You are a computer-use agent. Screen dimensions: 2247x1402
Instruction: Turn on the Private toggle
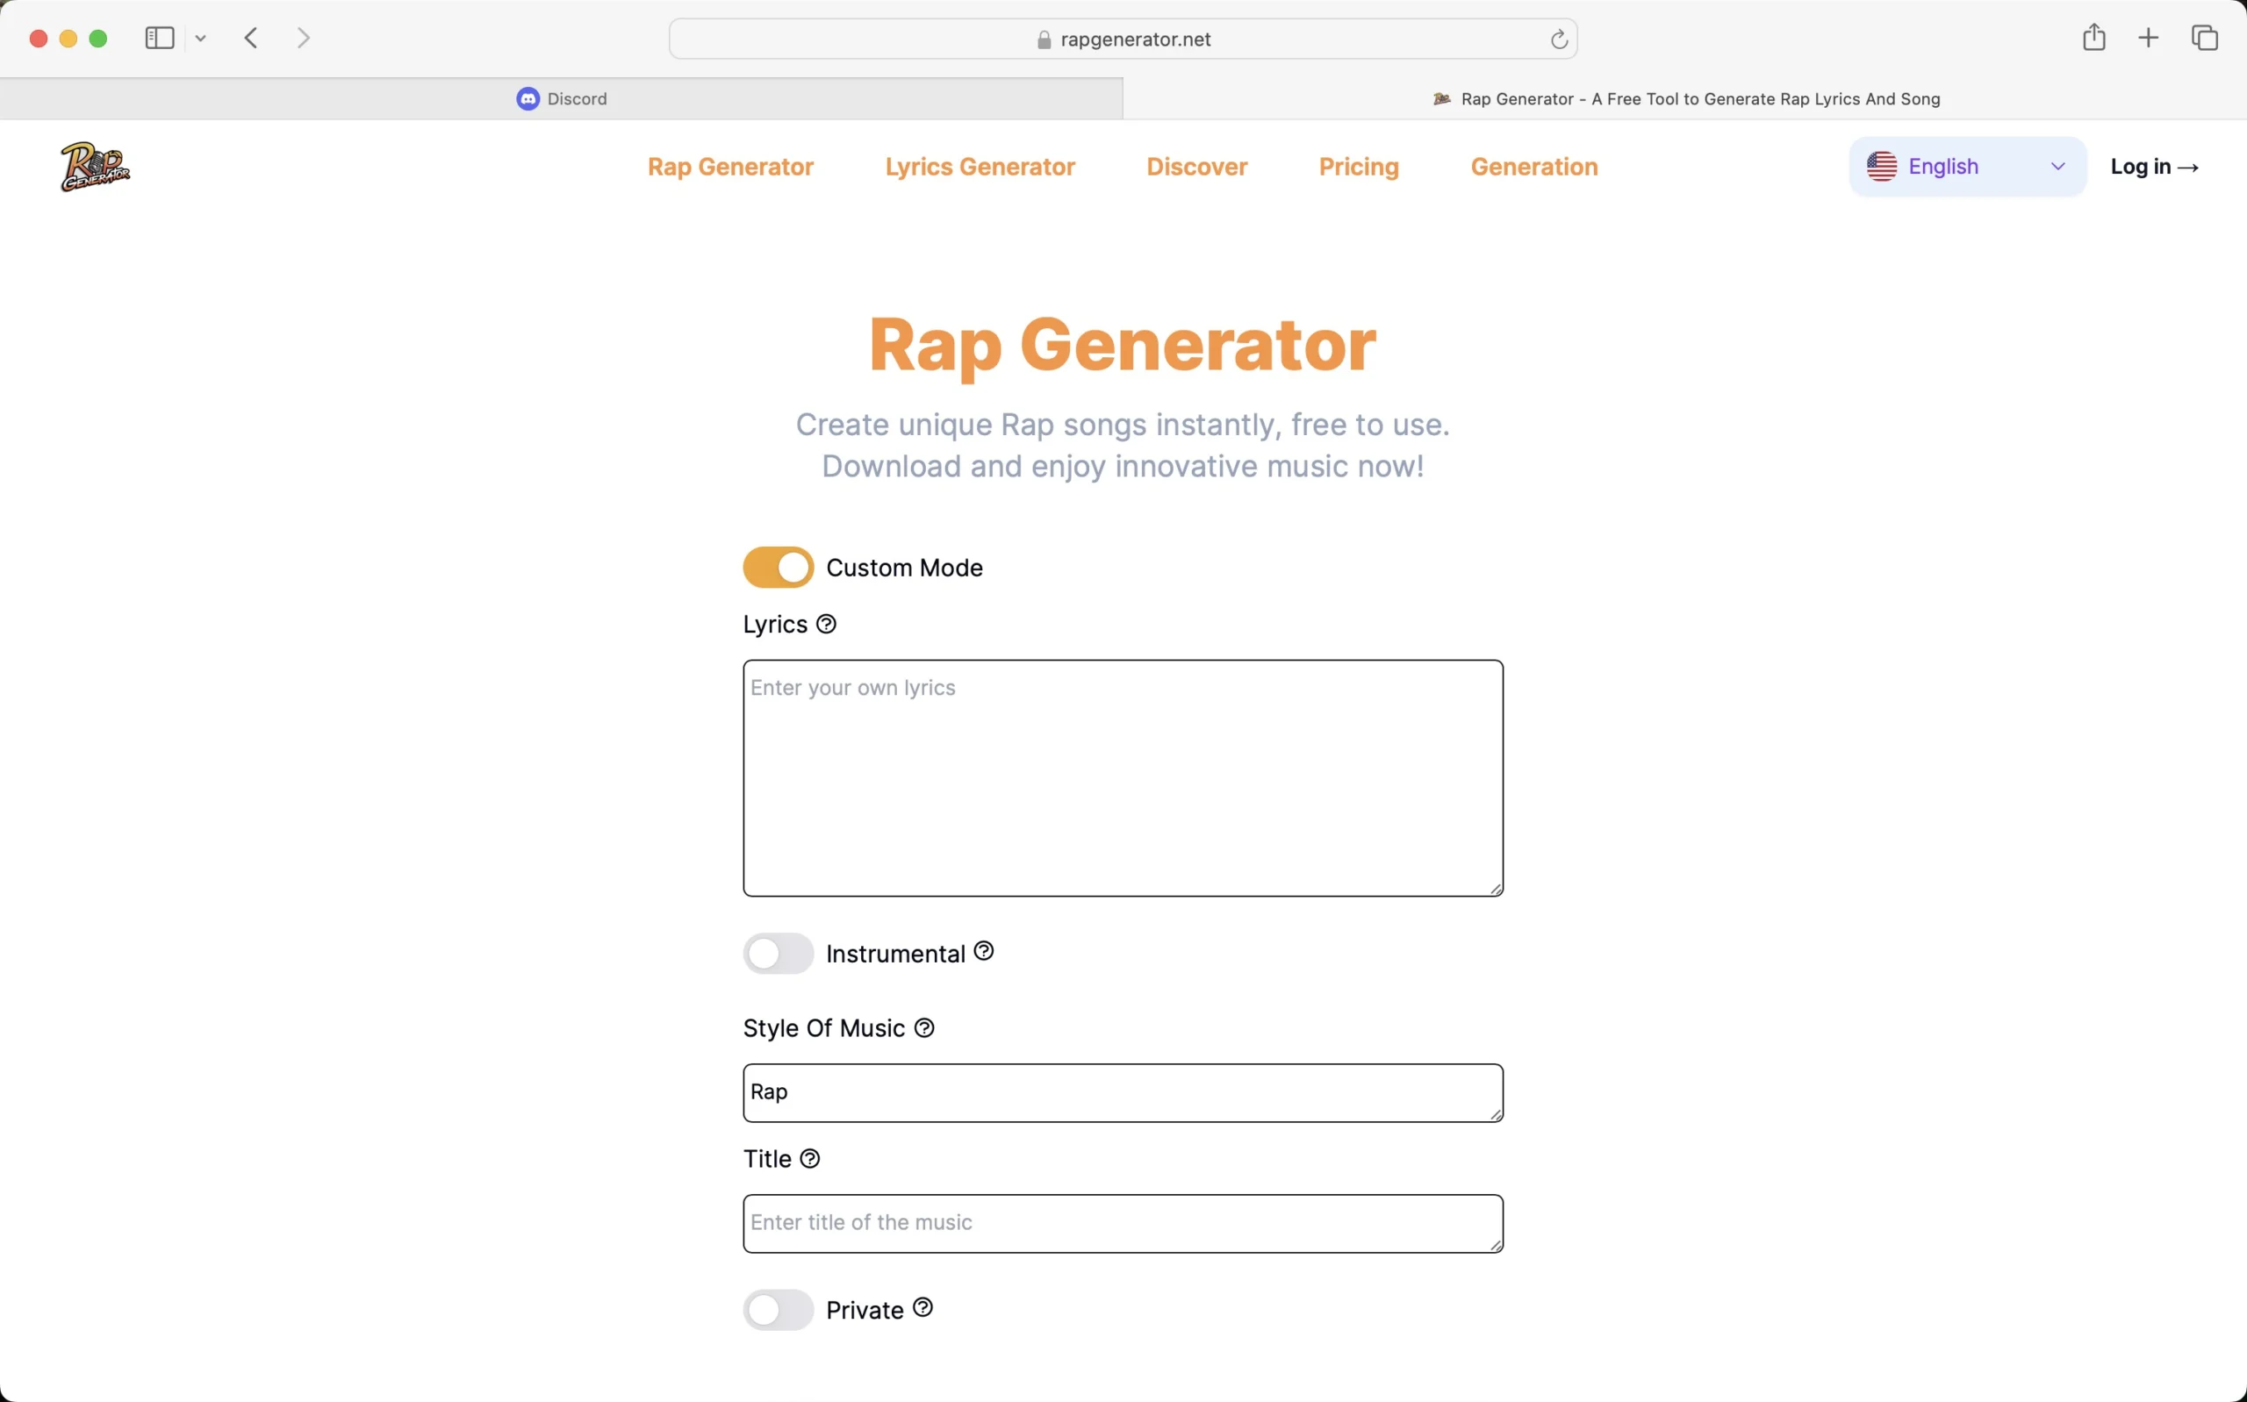coord(777,1309)
